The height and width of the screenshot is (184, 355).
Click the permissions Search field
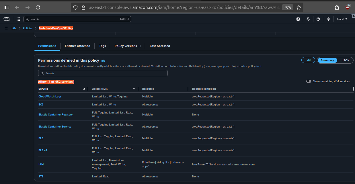point(103,73)
